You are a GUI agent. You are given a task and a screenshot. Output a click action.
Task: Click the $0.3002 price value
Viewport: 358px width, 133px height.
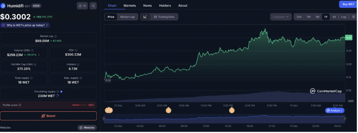(x=15, y=17)
